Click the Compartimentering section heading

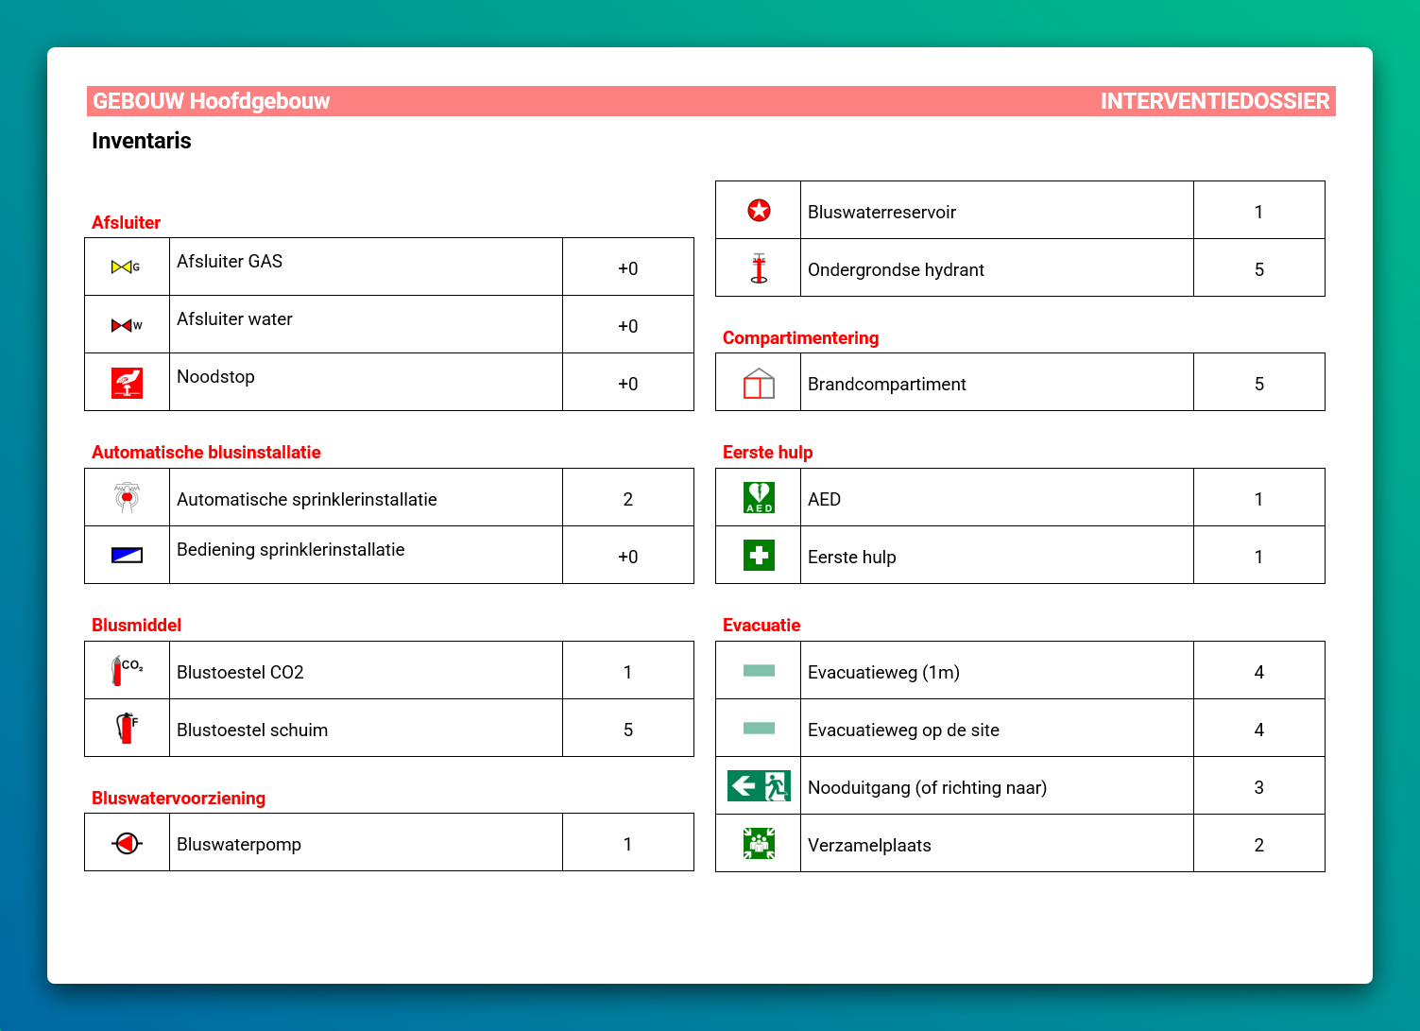pos(800,338)
